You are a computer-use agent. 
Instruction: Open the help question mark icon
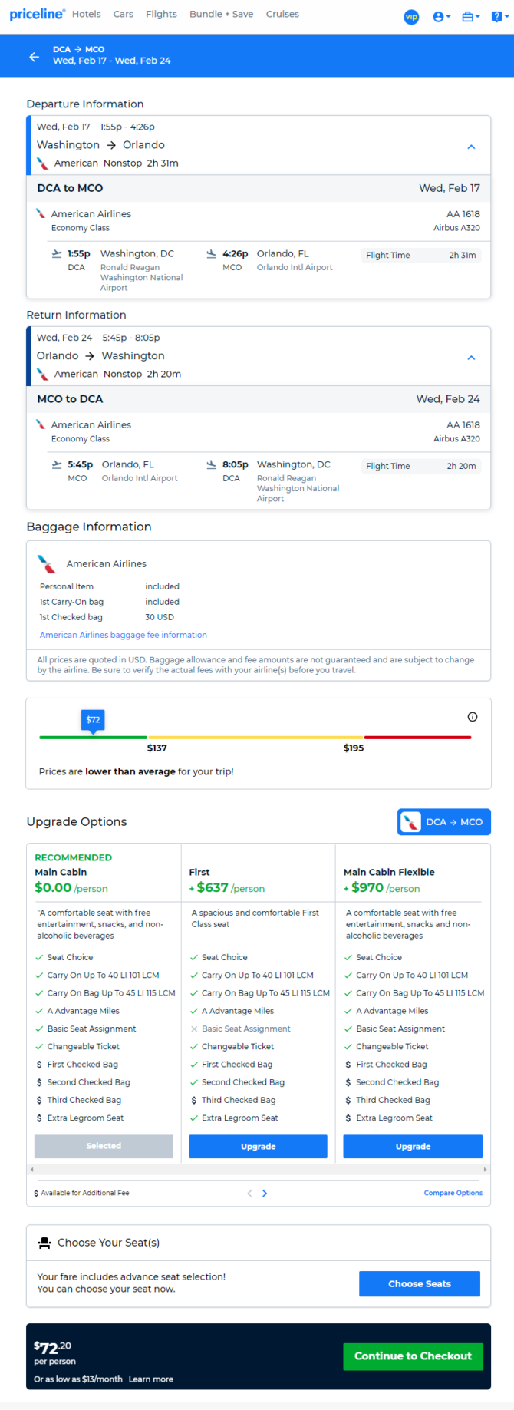pos(499,16)
